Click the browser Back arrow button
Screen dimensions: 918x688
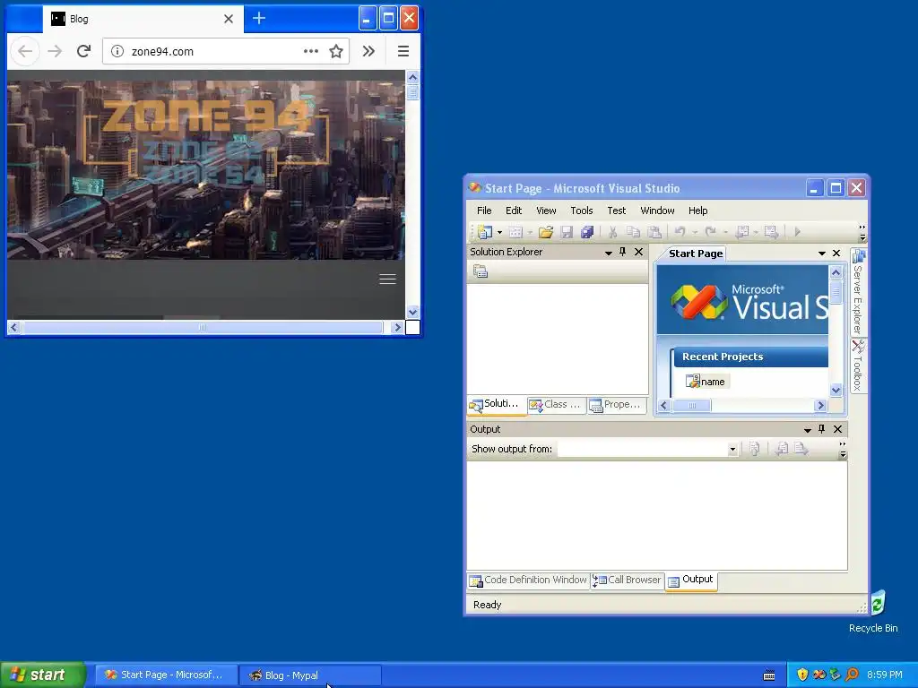pos(25,51)
